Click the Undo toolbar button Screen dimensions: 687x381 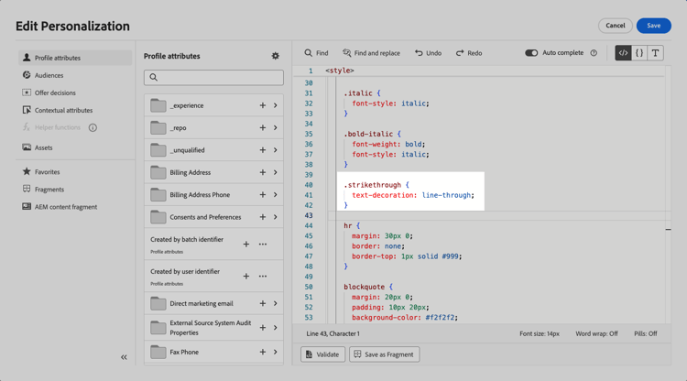point(428,53)
